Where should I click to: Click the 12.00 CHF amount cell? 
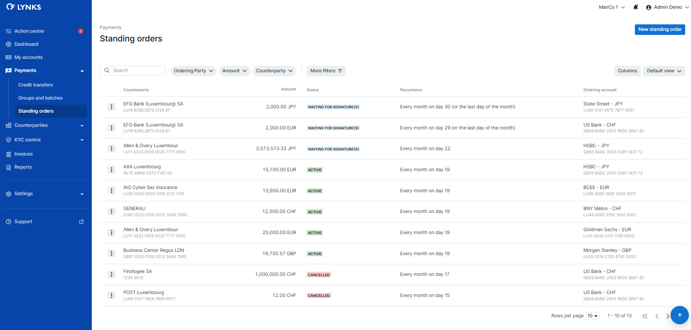284,295
